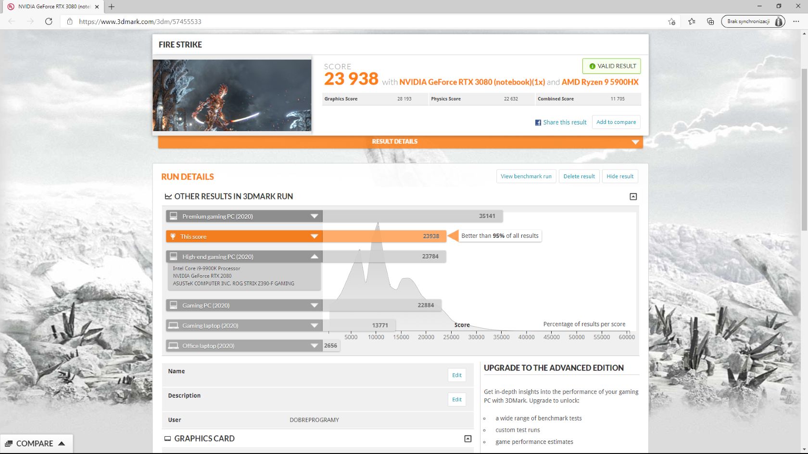Collapse the High-end gaming PC (2020) details
This screenshot has height=454, width=808.
point(315,256)
